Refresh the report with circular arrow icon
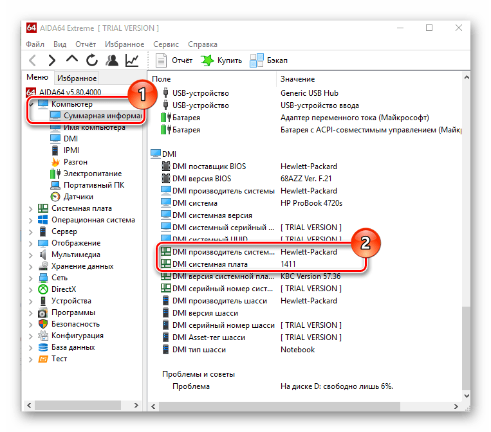The height and width of the screenshot is (432, 491). (92, 60)
